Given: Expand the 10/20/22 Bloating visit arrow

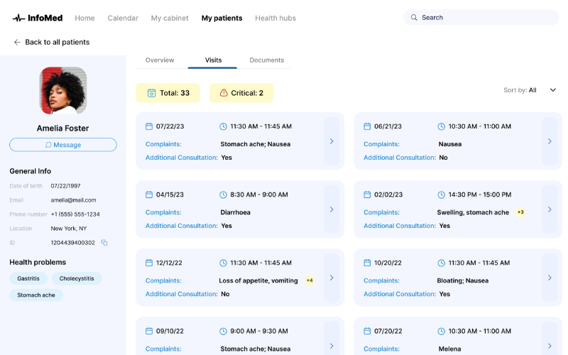Looking at the screenshot, I should (x=550, y=278).
